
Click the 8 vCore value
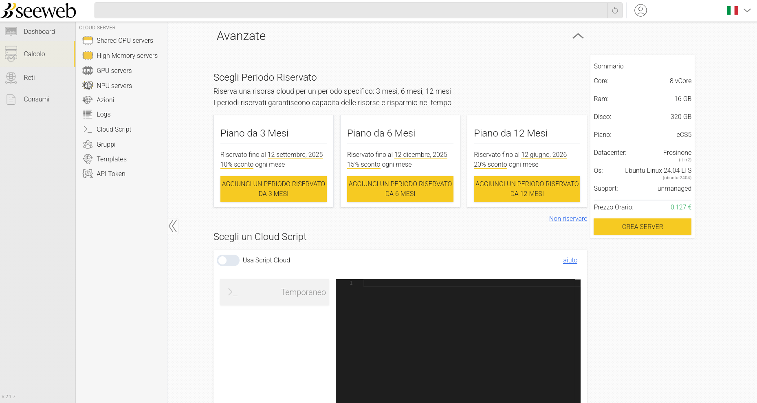click(x=680, y=81)
